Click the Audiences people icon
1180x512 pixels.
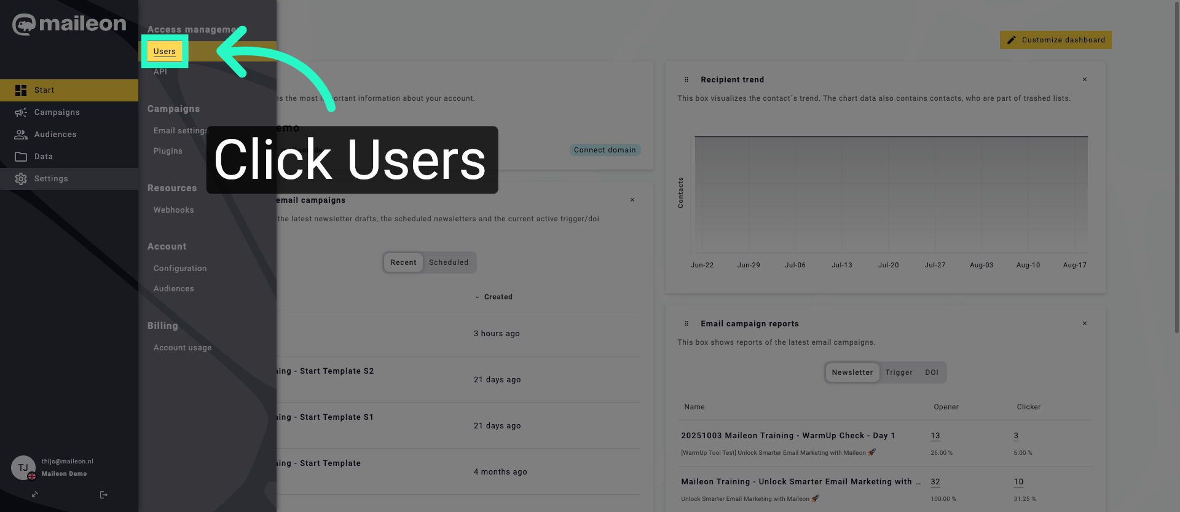(21, 135)
